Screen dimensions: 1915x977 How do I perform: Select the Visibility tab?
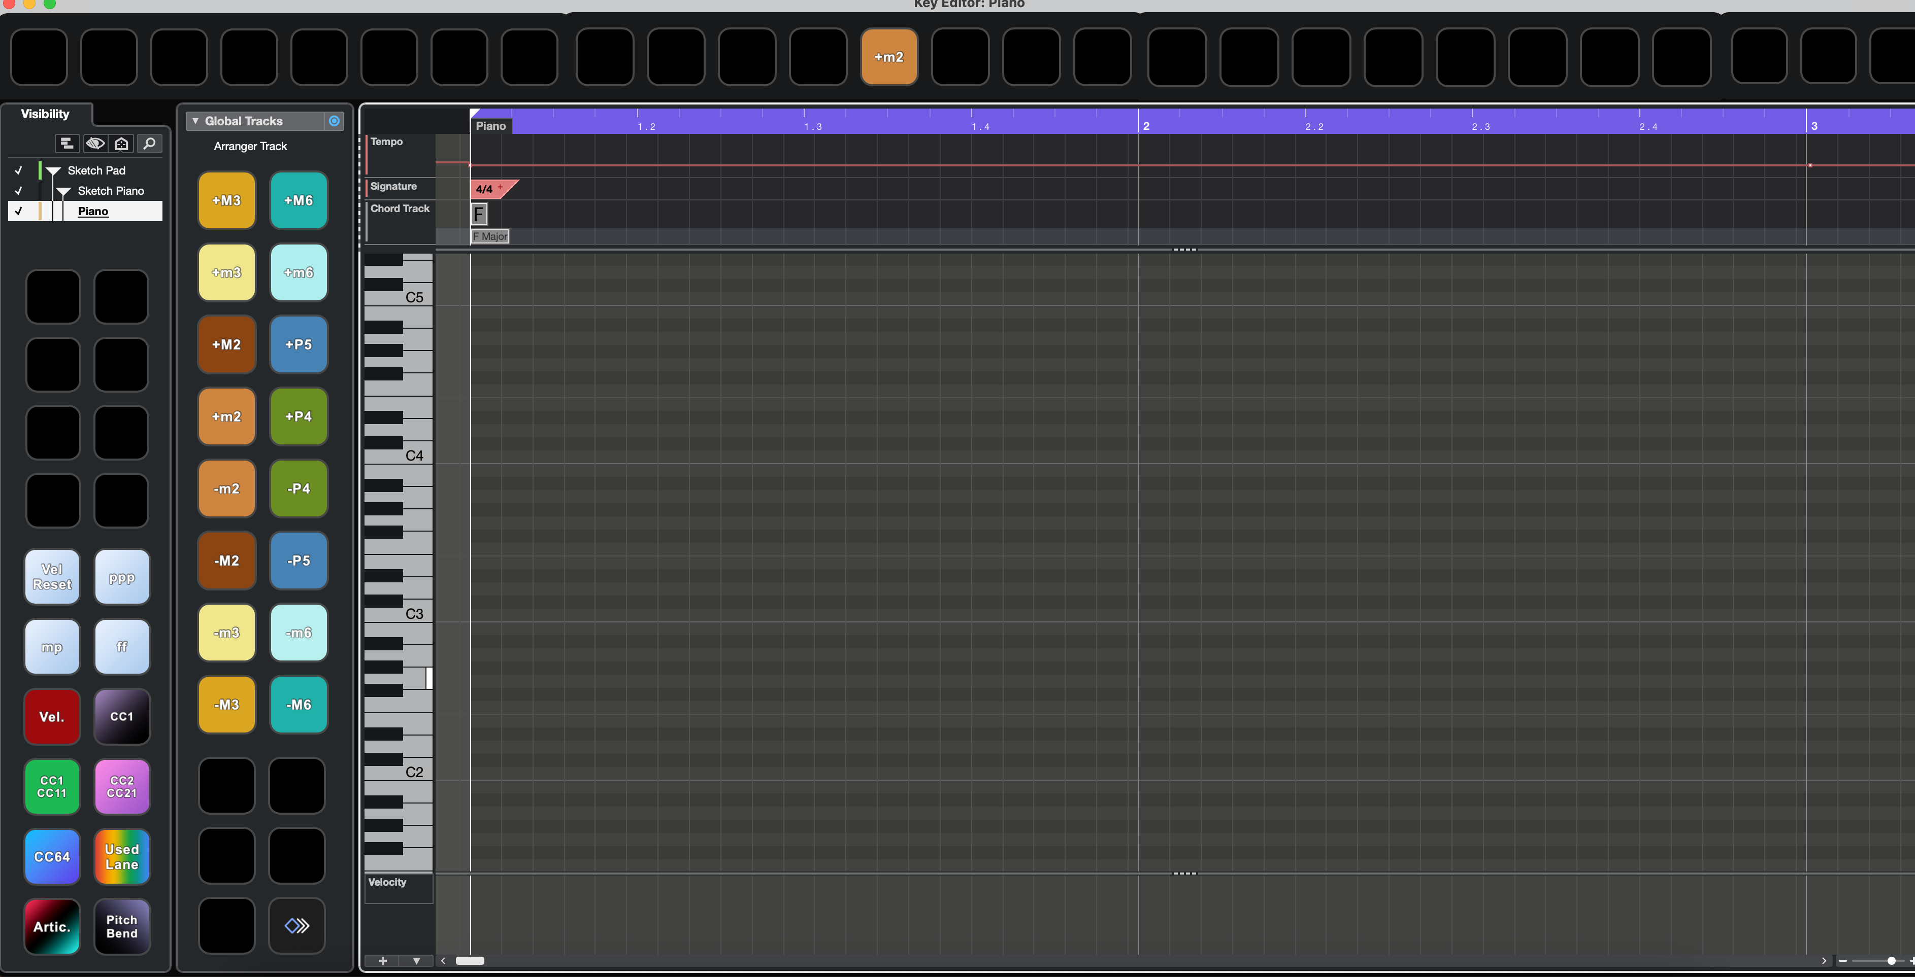pos(45,114)
